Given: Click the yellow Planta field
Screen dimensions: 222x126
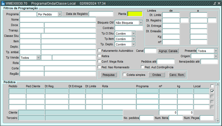Looking at the screenshot, I should pyautogui.click(x=134, y=14).
